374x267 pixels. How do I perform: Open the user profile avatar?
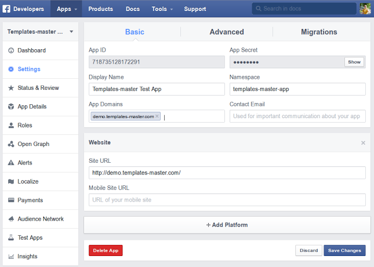tap(366, 9)
